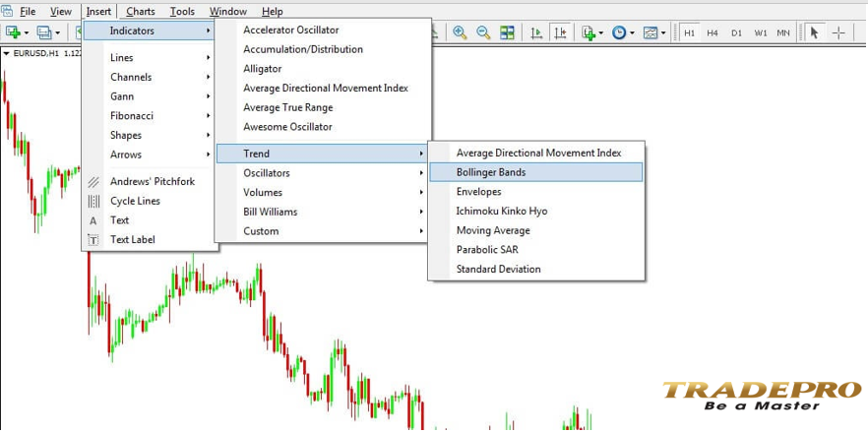Insert the Alligator indicator
This screenshot has height=433, width=868.
[323, 69]
